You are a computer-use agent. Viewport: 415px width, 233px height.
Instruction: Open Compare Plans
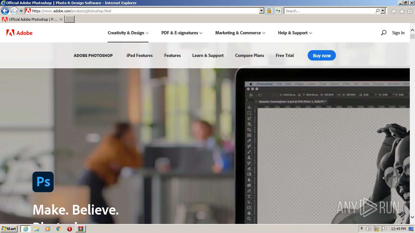click(x=250, y=55)
